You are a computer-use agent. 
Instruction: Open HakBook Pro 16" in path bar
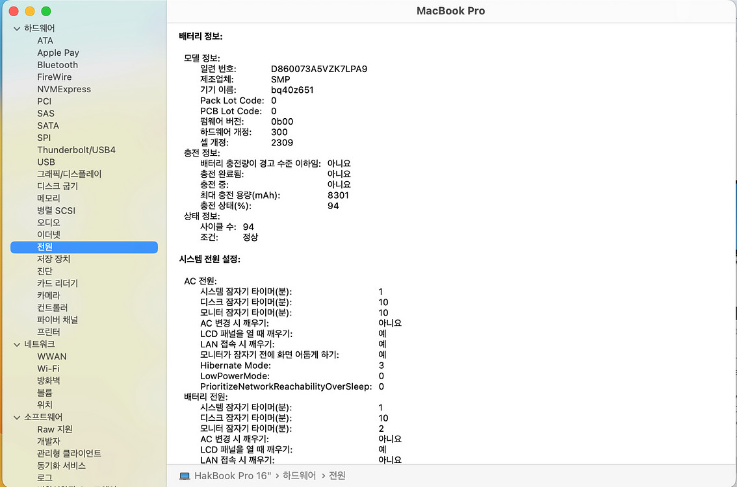coord(233,476)
